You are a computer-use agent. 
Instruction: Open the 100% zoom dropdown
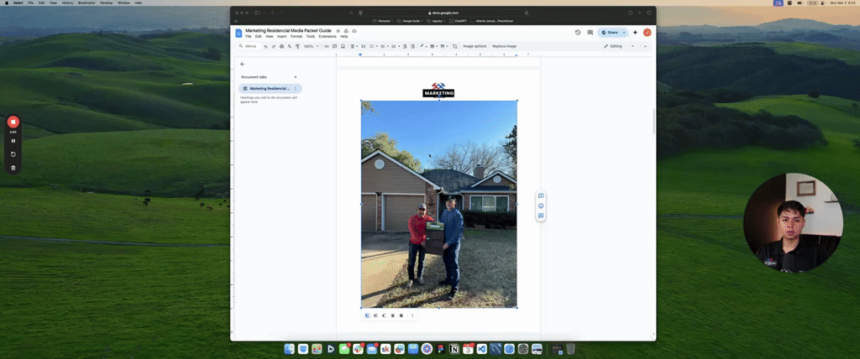311,46
